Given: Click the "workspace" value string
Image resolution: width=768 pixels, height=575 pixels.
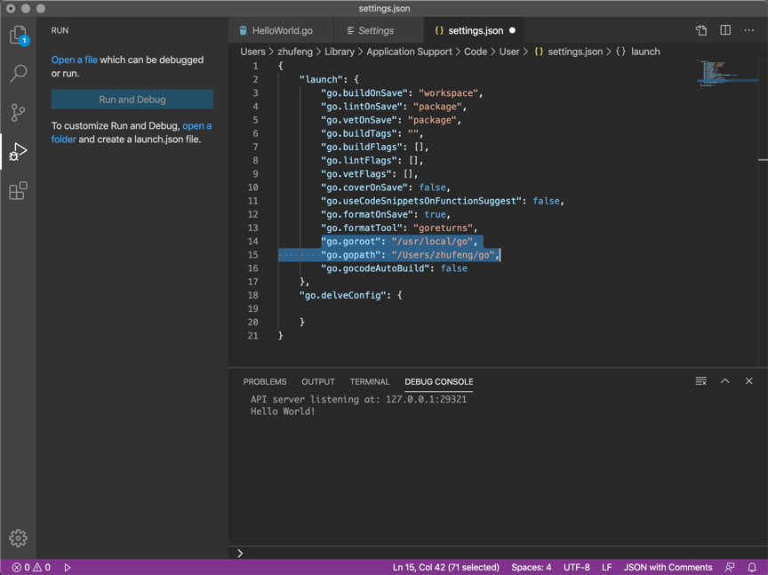Looking at the screenshot, I should pos(448,93).
